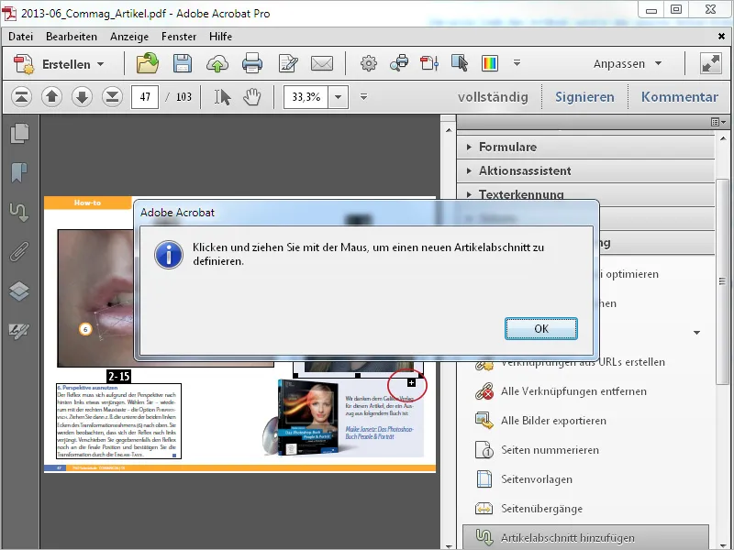Open the Bearbeiten menu

pos(72,36)
